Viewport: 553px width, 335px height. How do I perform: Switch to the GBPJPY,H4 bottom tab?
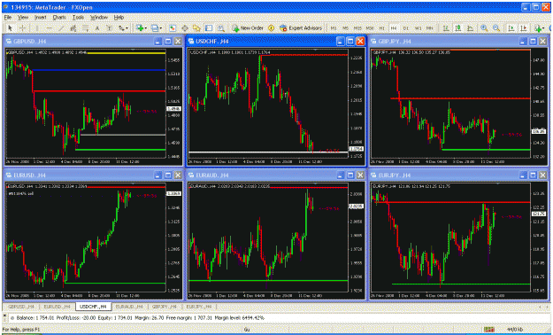coord(165,307)
